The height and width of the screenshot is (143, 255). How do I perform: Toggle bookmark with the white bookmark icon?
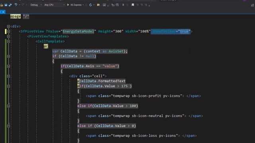coord(133,5)
